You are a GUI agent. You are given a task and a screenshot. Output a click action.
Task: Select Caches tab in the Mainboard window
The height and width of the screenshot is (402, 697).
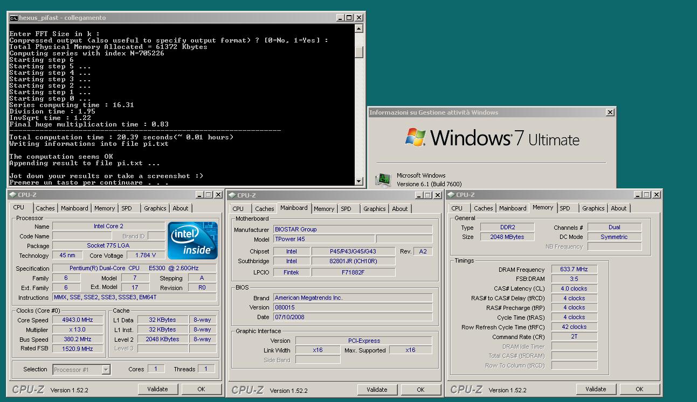click(265, 209)
